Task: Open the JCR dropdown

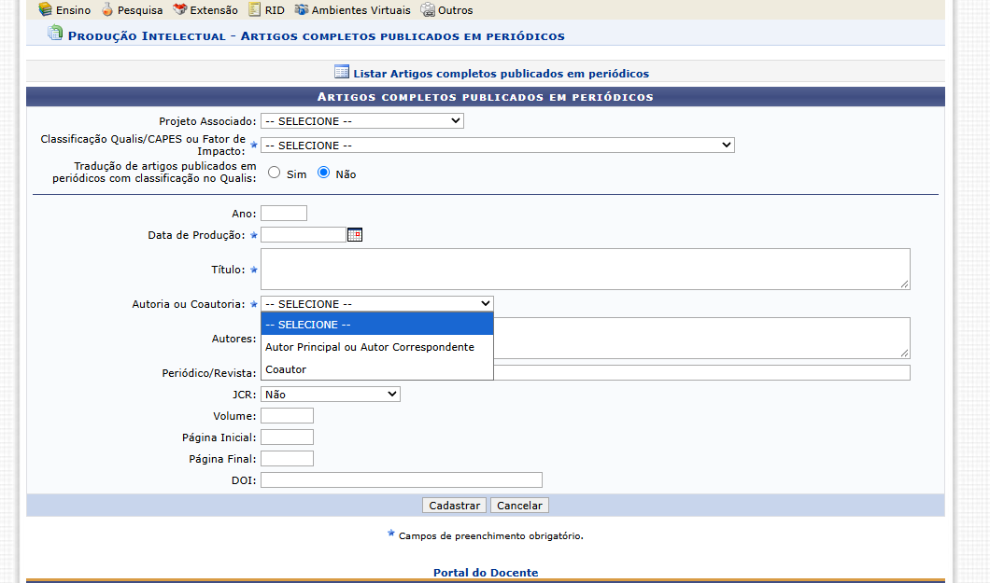Action: tap(331, 395)
